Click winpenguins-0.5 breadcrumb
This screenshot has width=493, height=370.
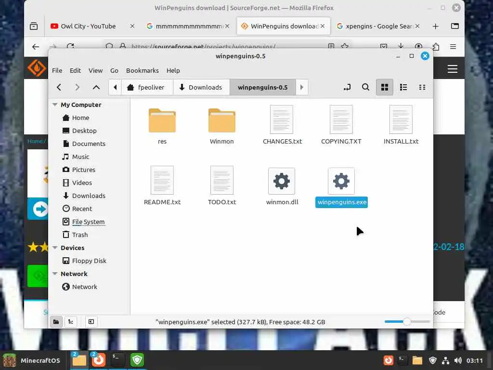pyautogui.click(x=262, y=87)
